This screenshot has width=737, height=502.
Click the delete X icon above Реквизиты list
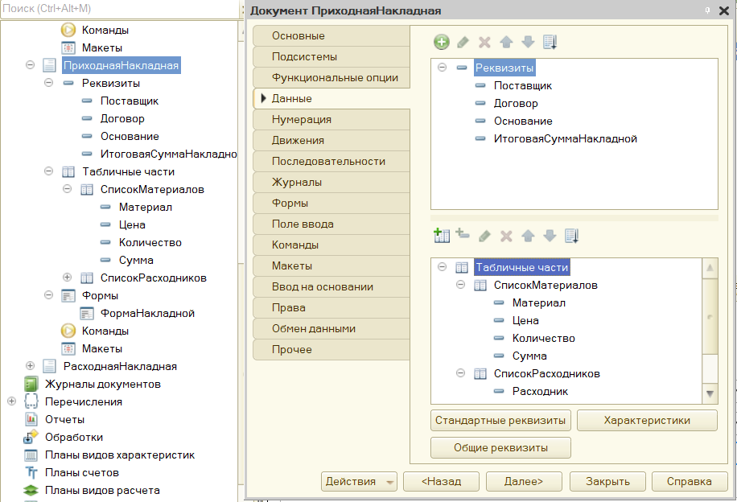484,43
